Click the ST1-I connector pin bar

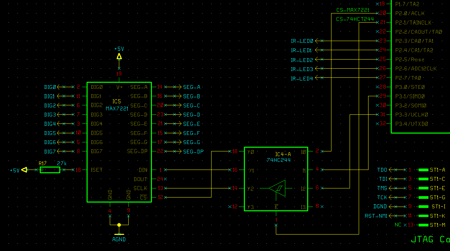coord(423,207)
